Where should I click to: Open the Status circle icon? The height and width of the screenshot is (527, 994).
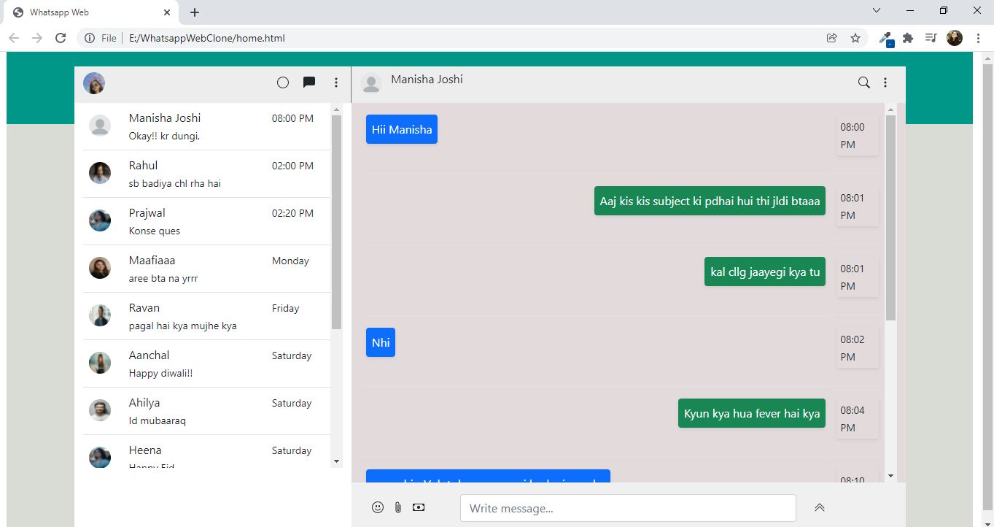[283, 82]
